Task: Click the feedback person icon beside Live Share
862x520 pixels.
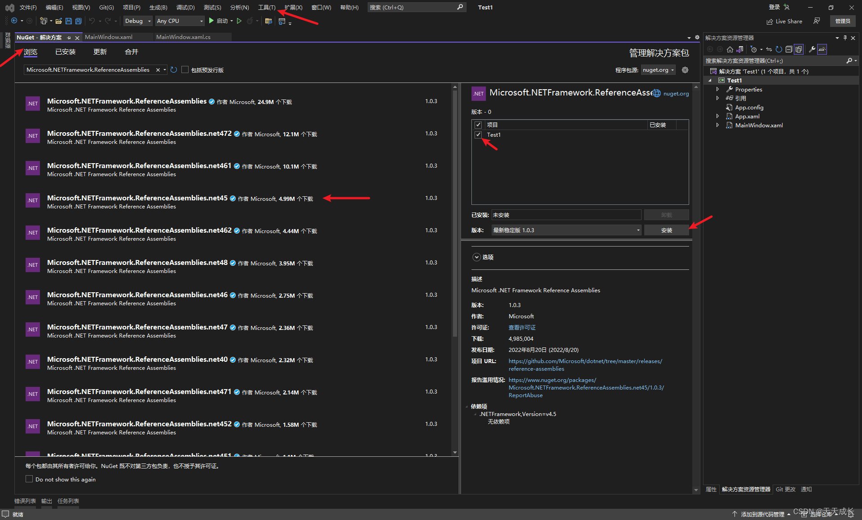Action: pyautogui.click(x=817, y=21)
